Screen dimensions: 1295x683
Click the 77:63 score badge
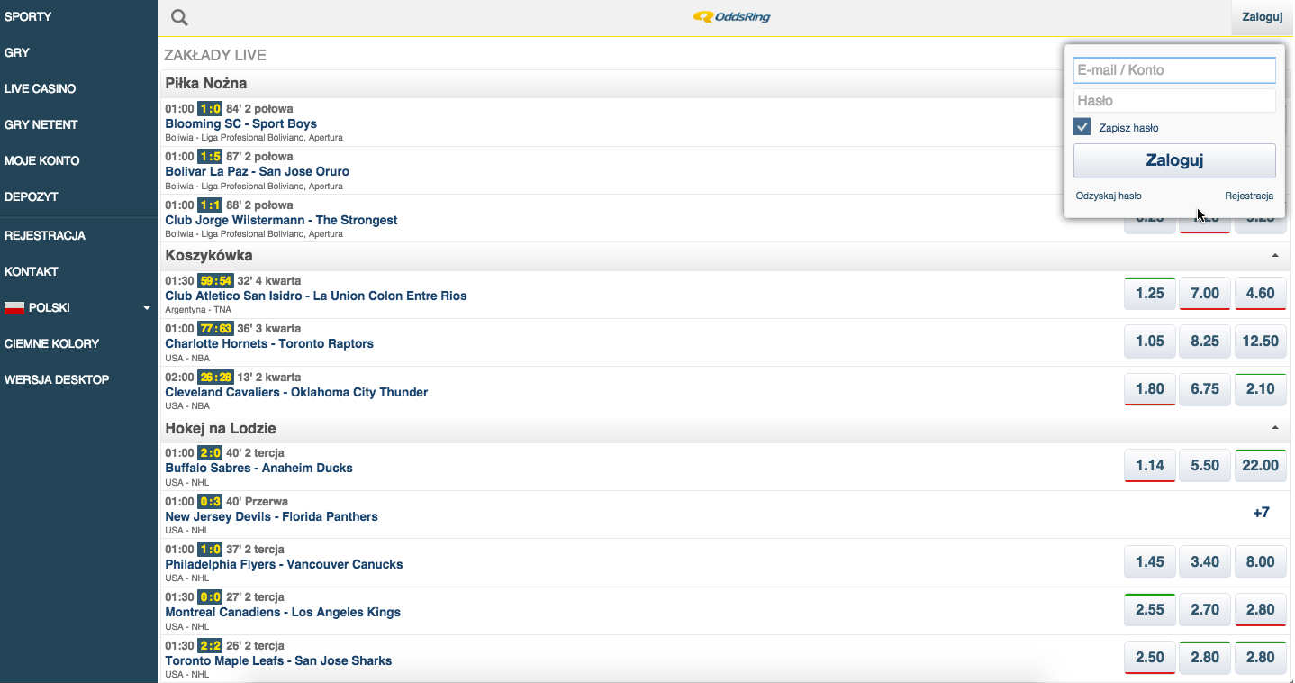pos(215,328)
